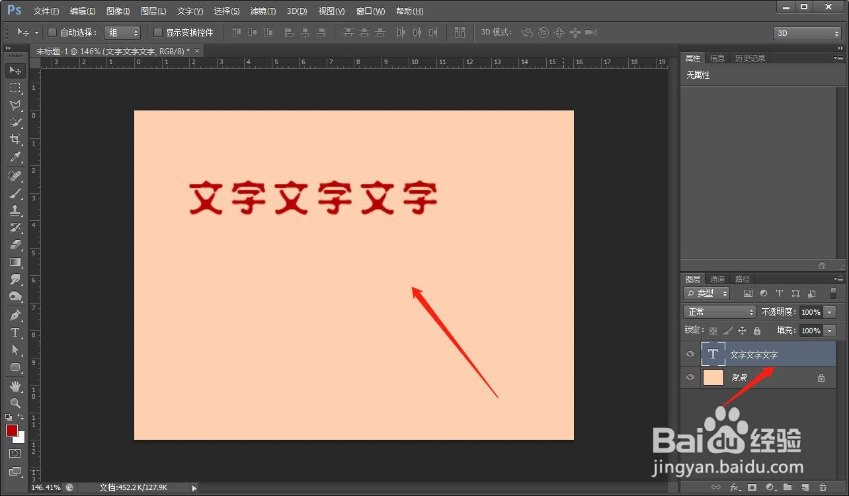Open the 正常 blend mode dropdown
Image resolution: width=849 pixels, height=496 pixels.
(719, 311)
